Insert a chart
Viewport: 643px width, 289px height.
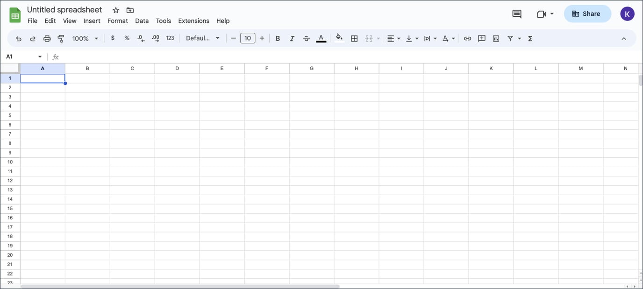tap(495, 38)
